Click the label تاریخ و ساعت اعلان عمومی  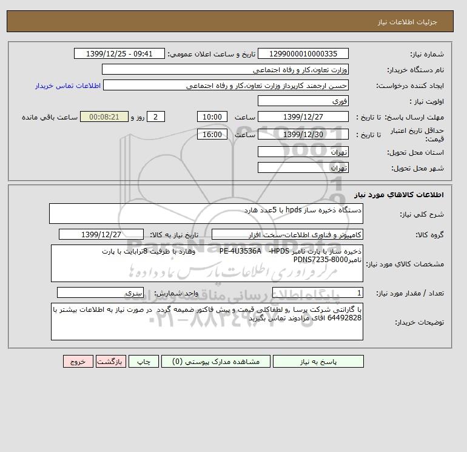tap(212, 54)
